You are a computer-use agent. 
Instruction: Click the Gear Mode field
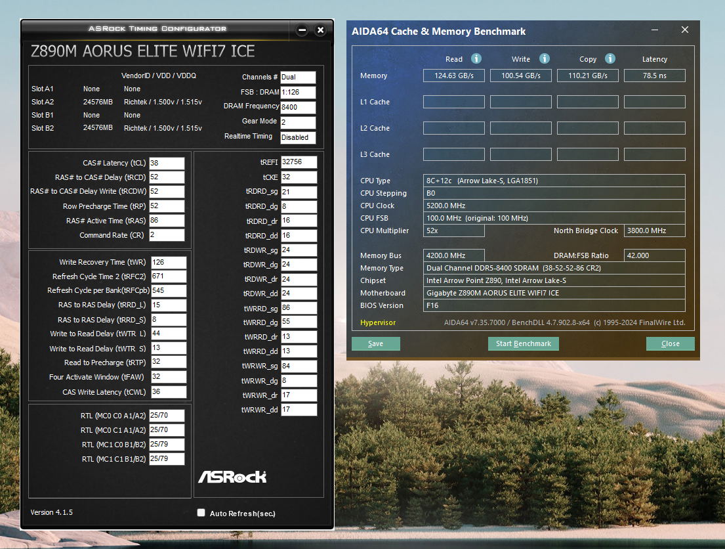click(298, 122)
